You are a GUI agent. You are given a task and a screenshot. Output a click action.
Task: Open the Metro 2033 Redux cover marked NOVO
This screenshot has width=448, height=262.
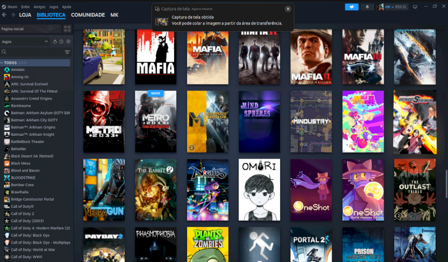pos(156,122)
